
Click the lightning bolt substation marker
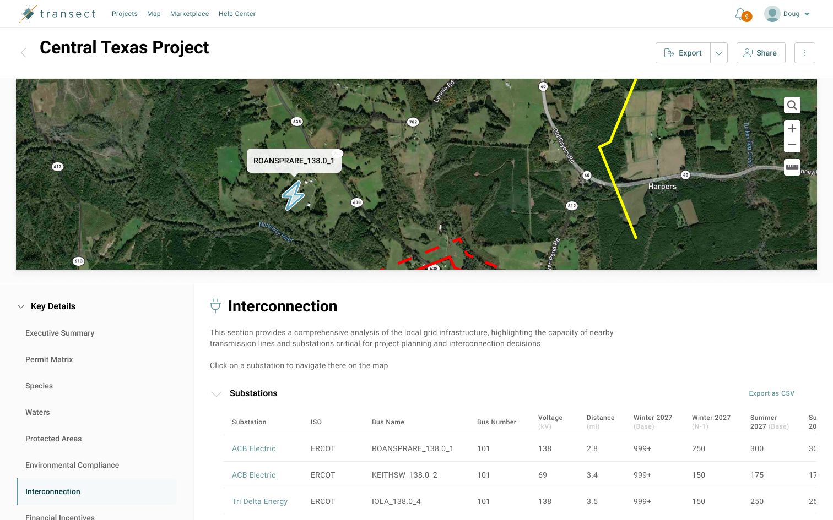[x=293, y=195]
